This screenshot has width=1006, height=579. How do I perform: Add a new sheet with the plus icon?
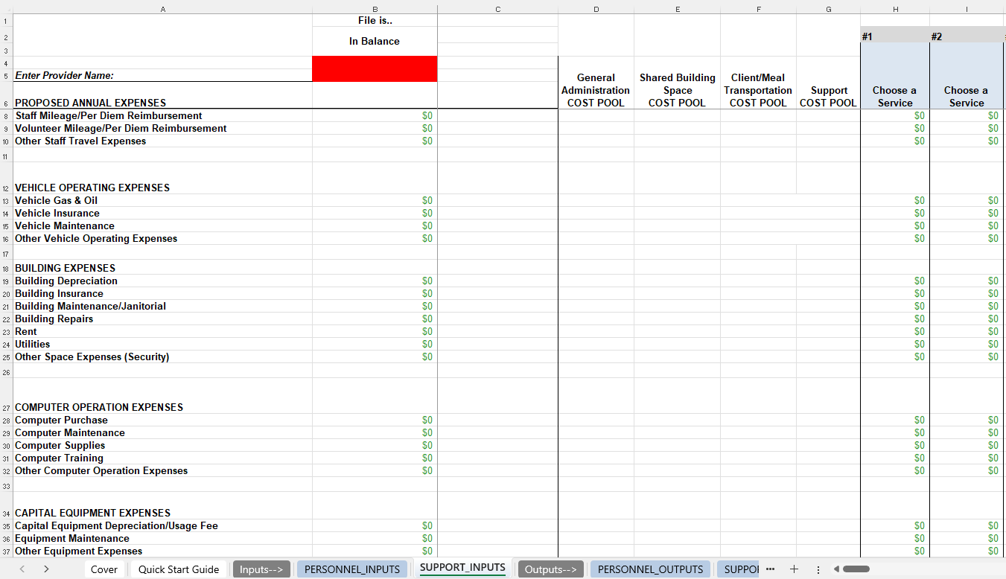point(795,569)
